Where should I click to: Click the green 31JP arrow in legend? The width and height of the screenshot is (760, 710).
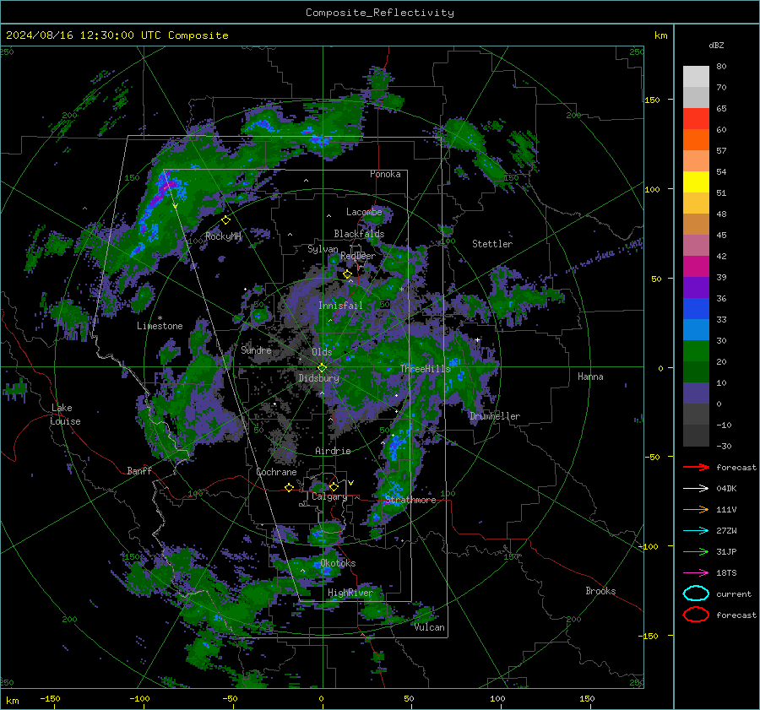[696, 551]
